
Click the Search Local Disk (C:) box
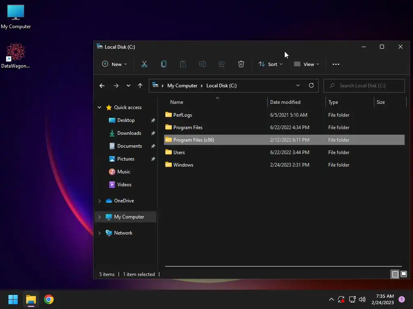pyautogui.click(x=364, y=86)
